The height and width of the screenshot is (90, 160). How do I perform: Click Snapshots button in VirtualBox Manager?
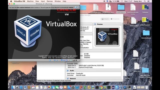(115, 19)
